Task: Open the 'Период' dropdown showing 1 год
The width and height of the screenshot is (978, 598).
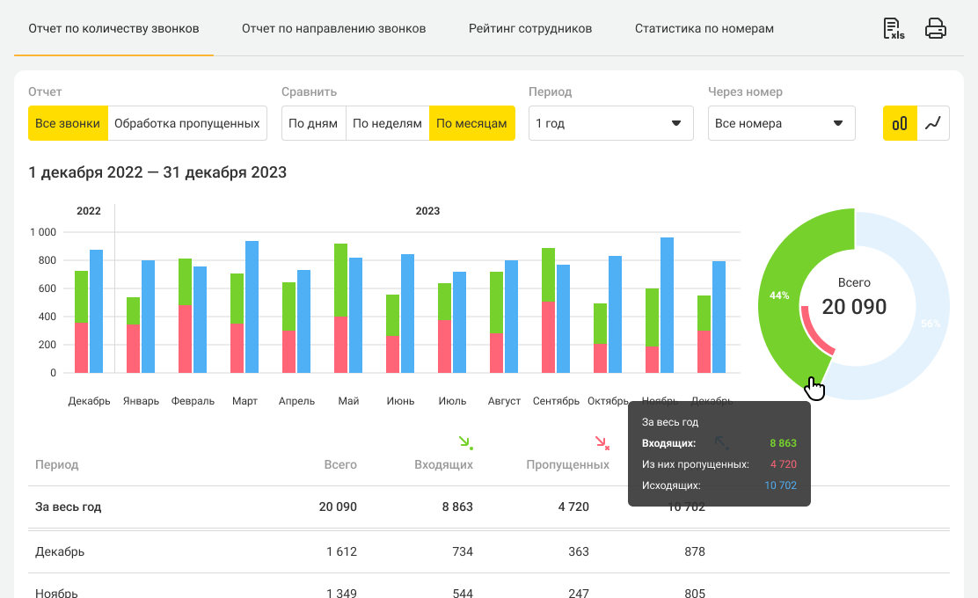Action: point(610,123)
